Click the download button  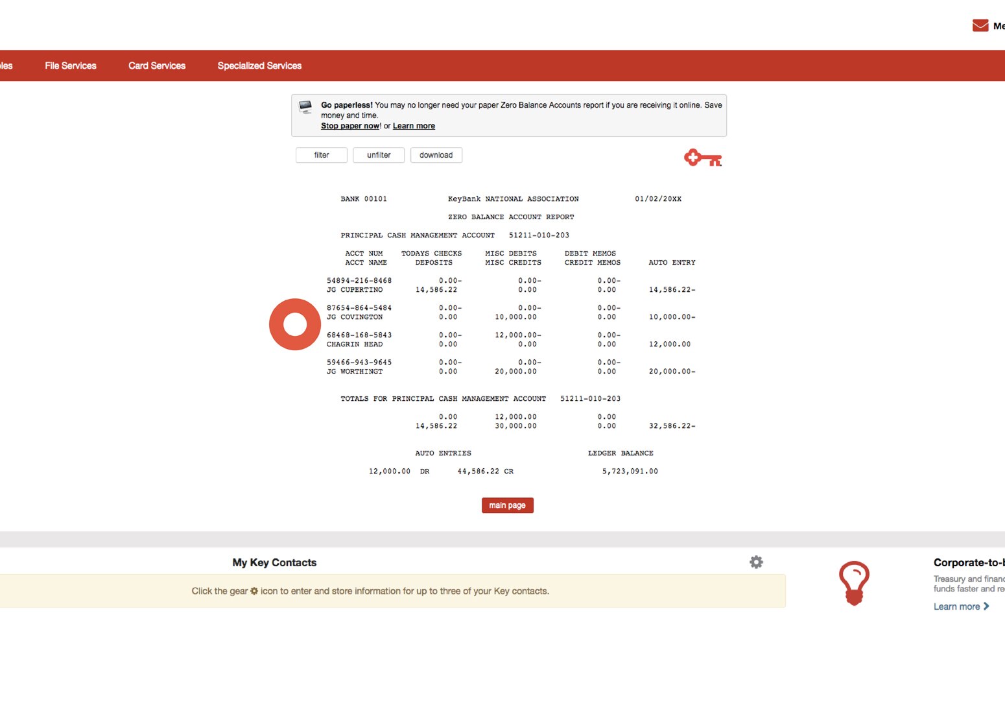[436, 155]
